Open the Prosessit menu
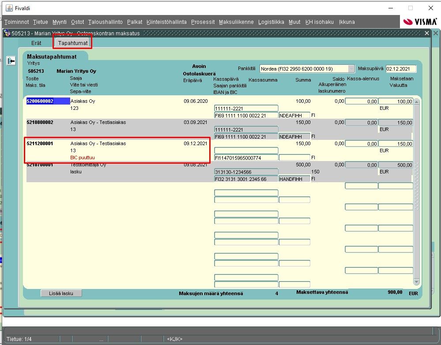This screenshot has height=345, width=441. click(203, 22)
